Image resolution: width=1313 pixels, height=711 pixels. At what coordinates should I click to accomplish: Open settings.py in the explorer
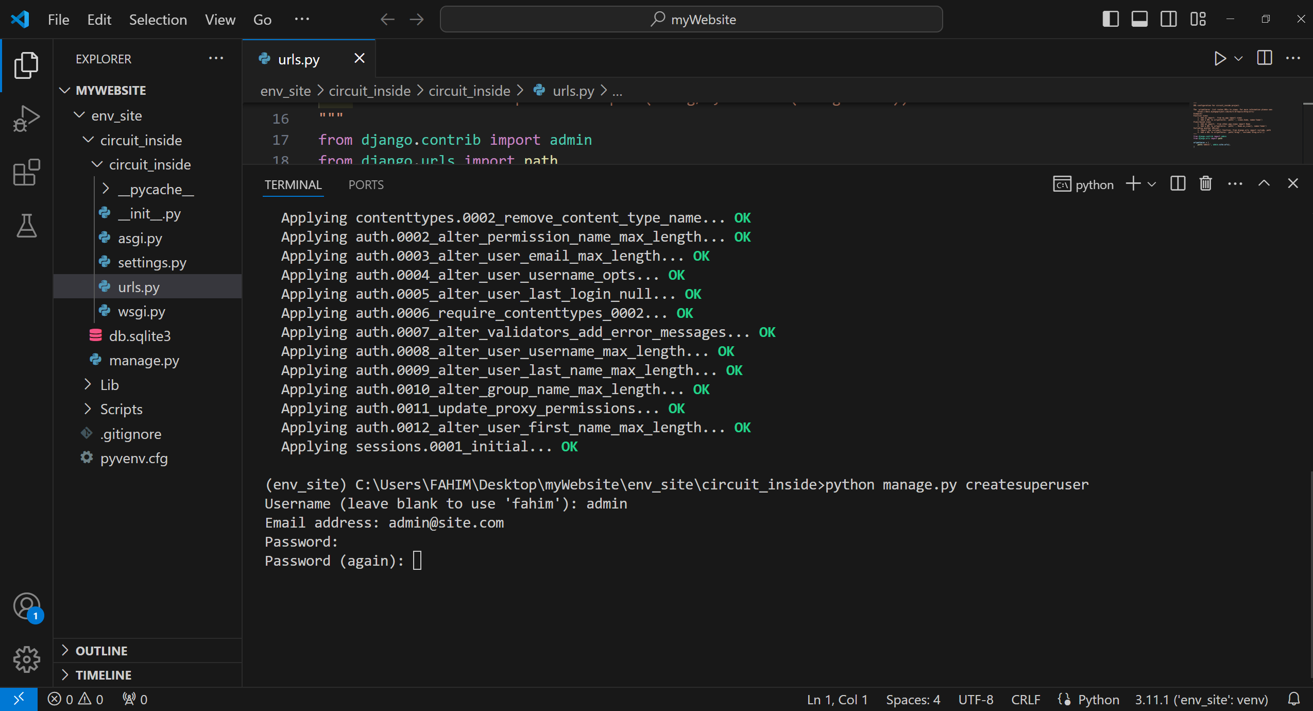(x=147, y=262)
